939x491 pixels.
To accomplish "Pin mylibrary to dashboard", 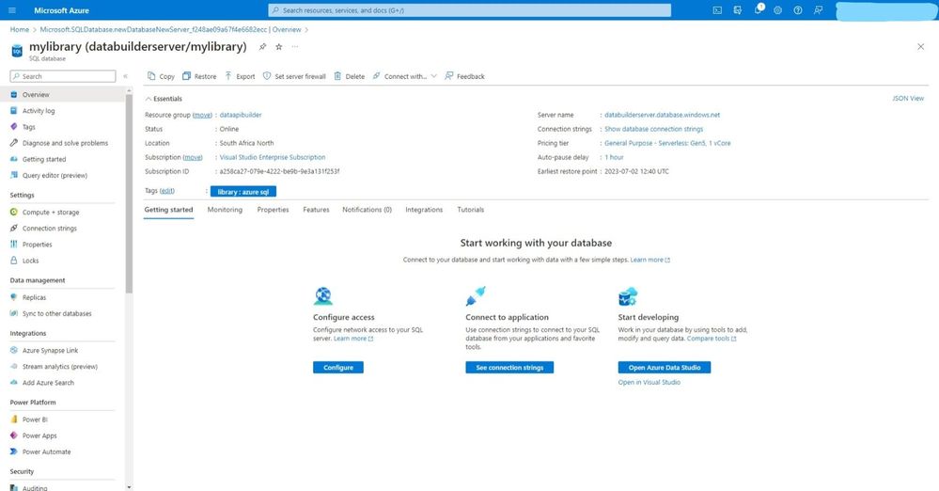I will coord(262,47).
